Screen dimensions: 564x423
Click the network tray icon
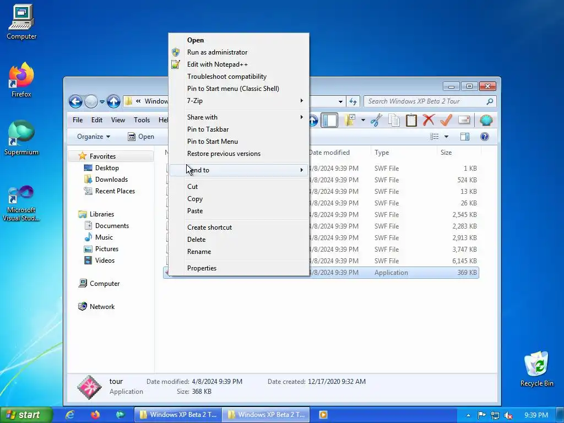(495, 415)
